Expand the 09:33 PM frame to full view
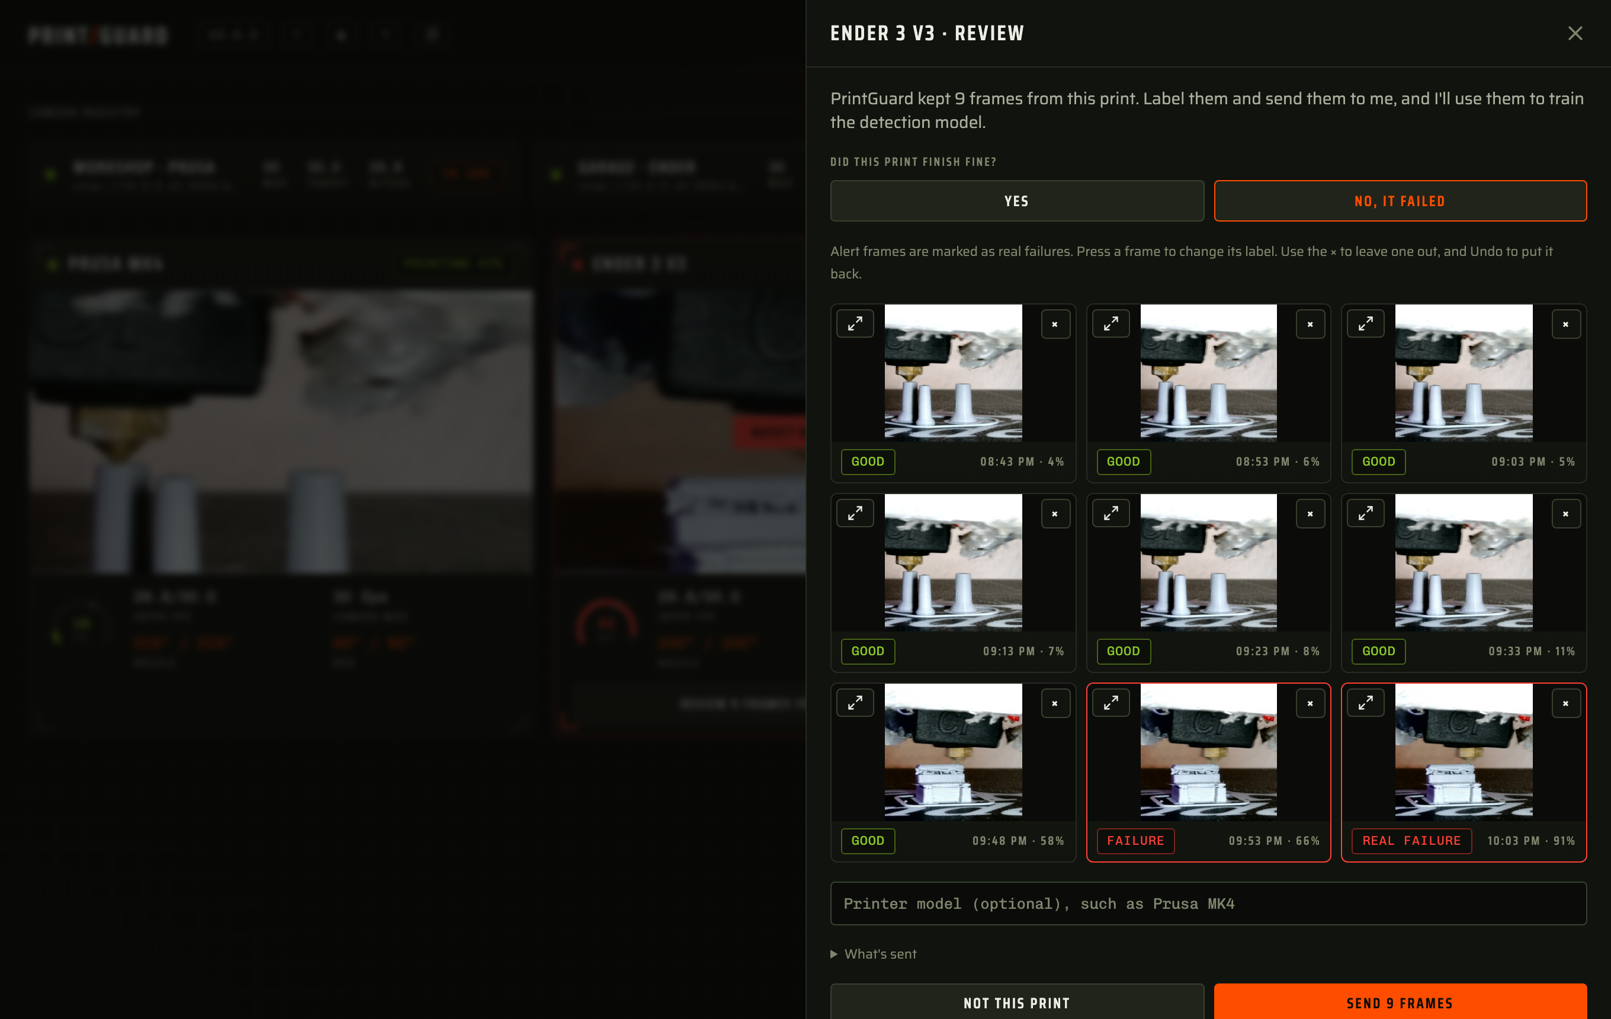 (1365, 513)
